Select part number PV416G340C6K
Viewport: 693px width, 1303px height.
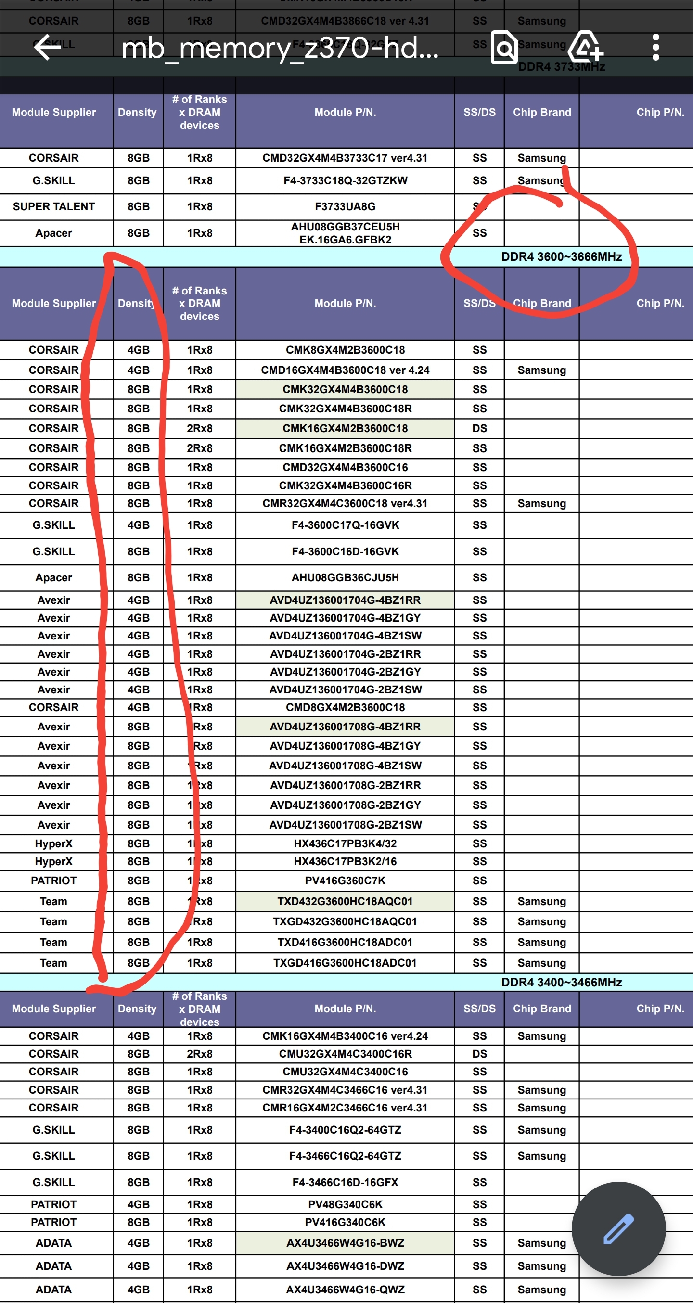click(345, 1222)
